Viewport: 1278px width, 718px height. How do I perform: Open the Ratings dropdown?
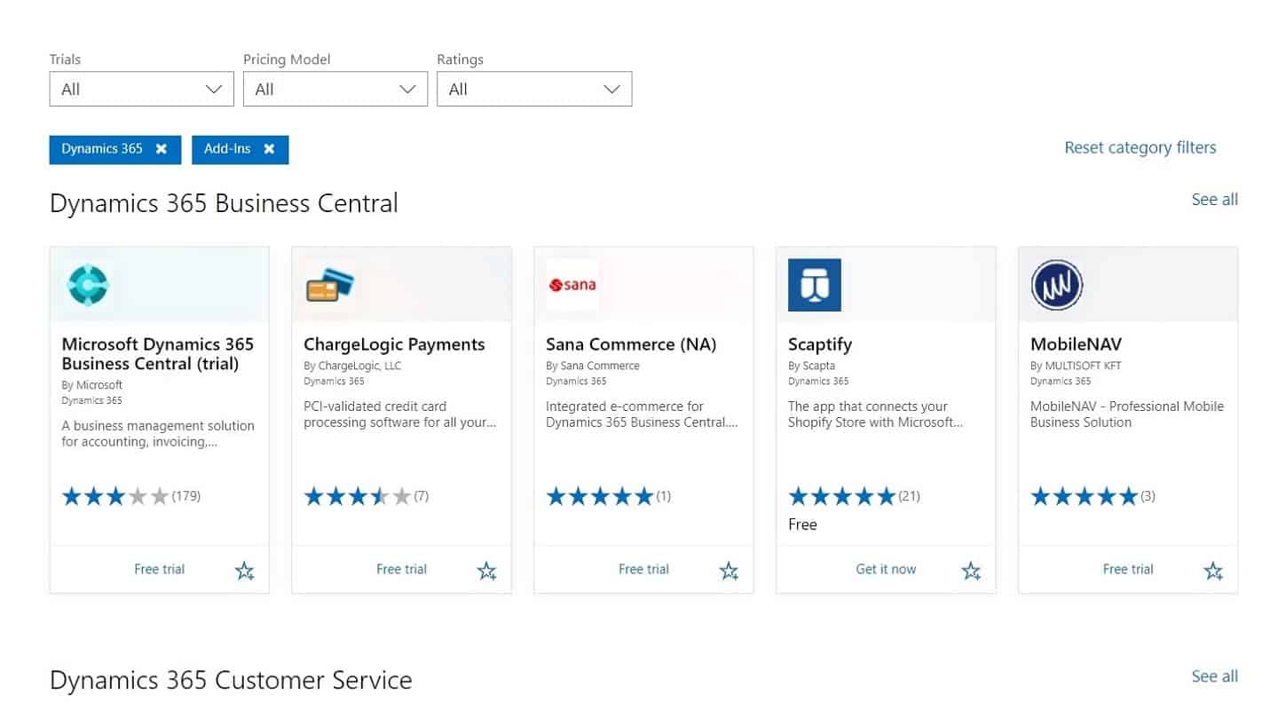(534, 89)
